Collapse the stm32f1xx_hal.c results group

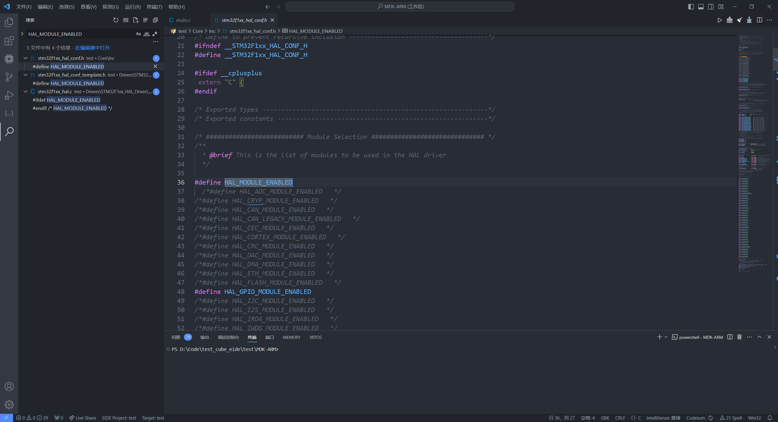26,91
